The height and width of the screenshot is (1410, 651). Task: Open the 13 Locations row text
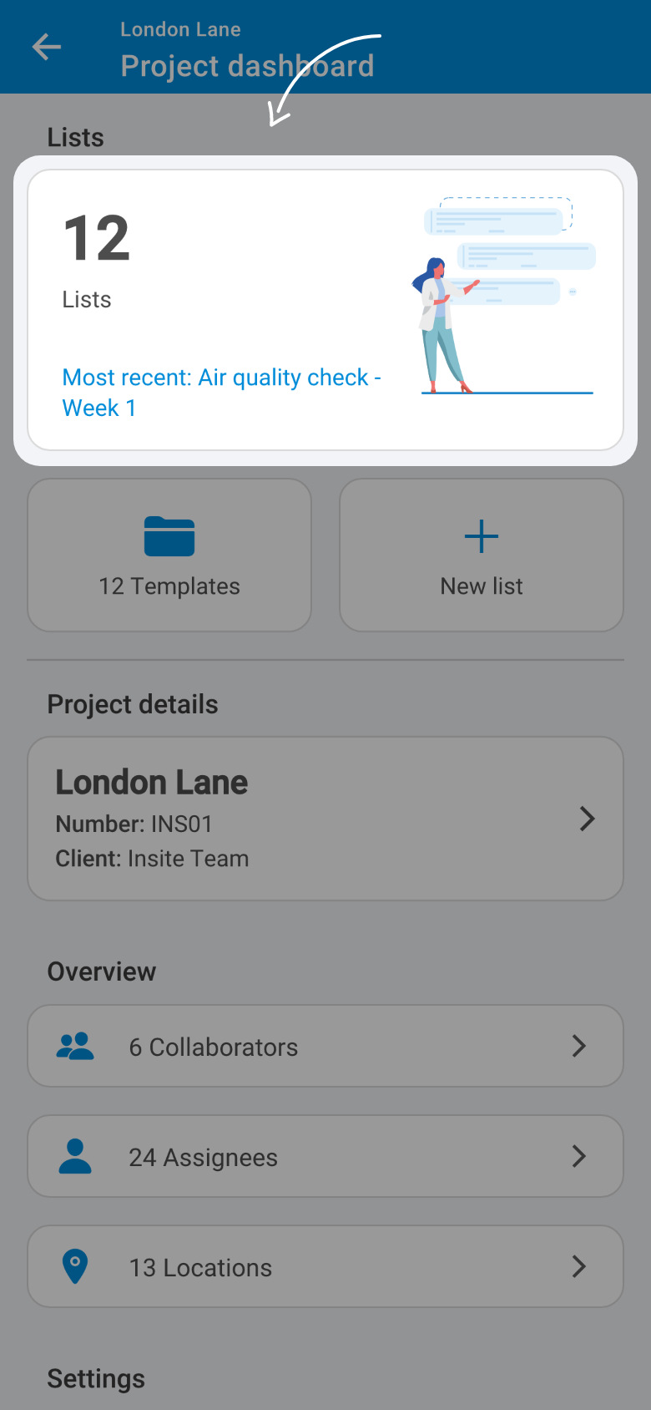[200, 1268]
